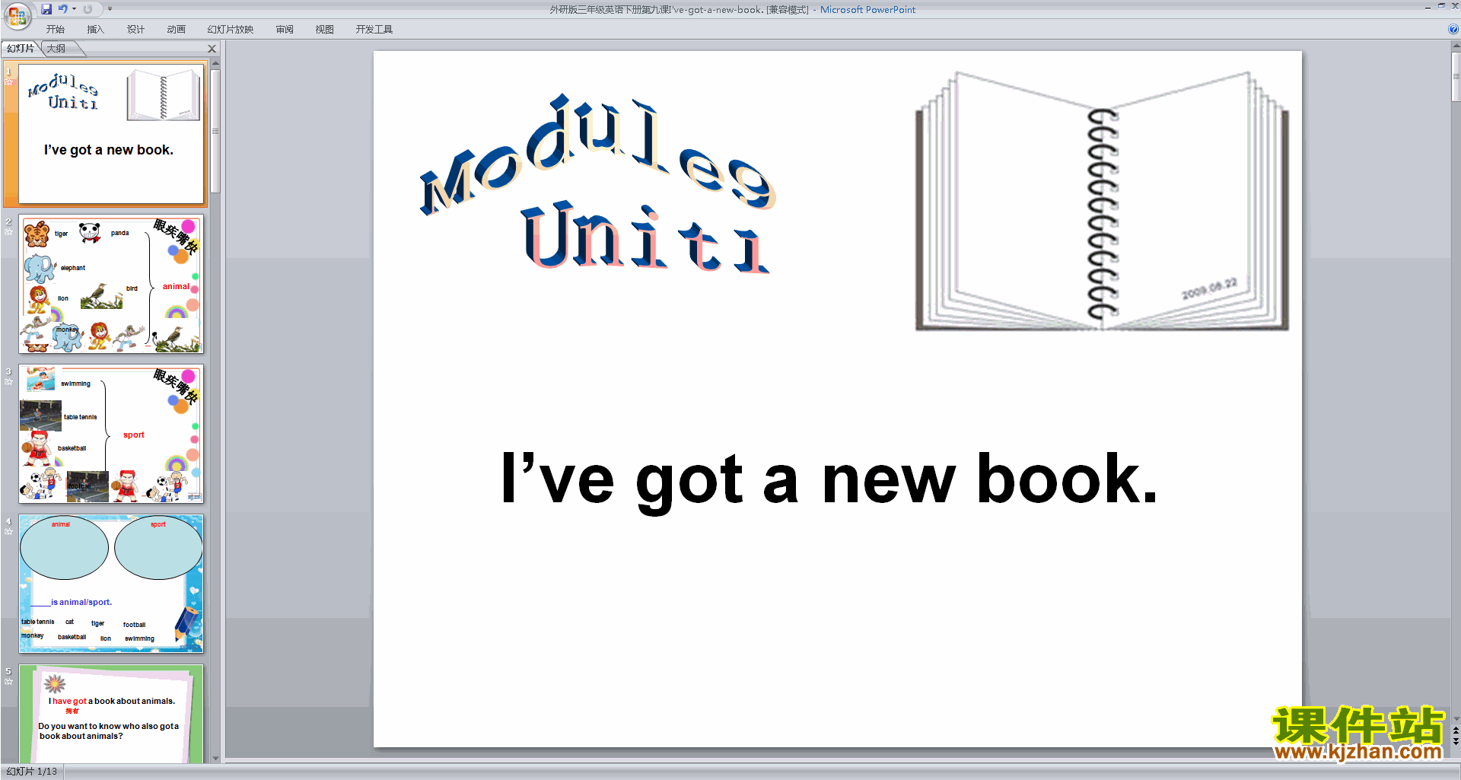Click animation star icon beside slide 5
This screenshot has height=780, width=1461.
8,681
